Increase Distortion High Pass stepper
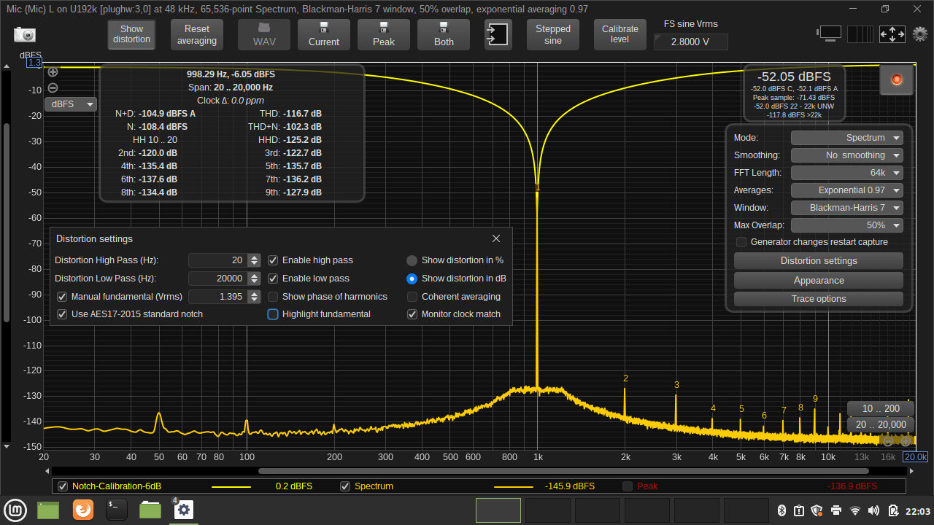 point(254,257)
